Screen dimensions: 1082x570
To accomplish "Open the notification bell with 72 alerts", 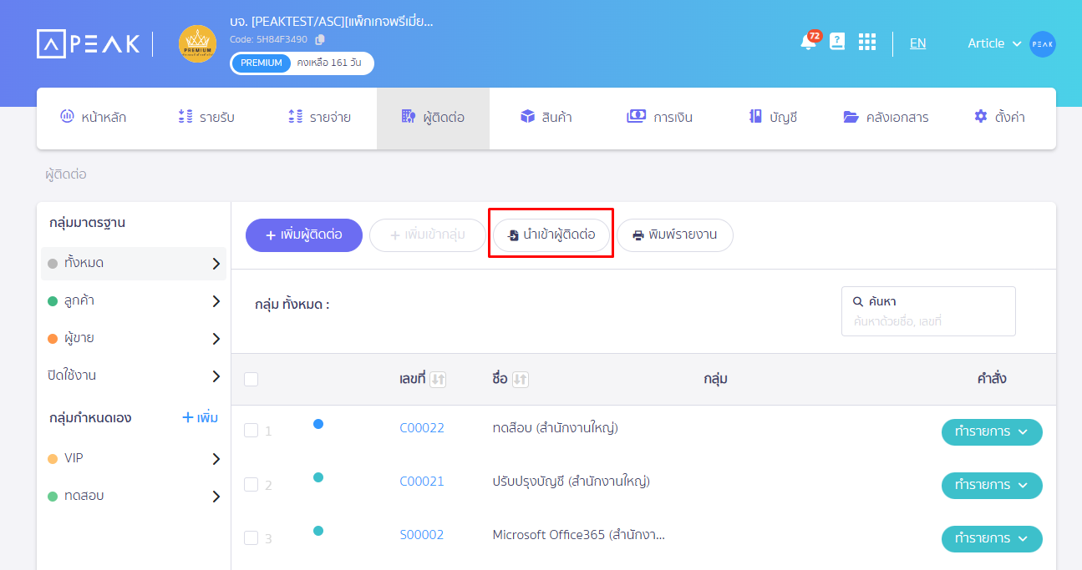I will click(807, 43).
